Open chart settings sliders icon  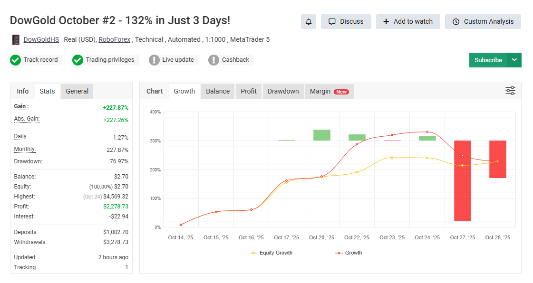point(510,91)
